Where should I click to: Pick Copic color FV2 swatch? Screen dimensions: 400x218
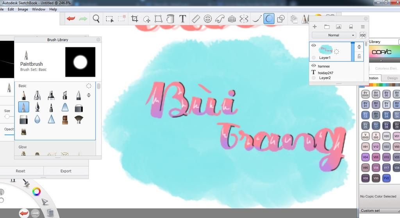[x=386, y=178]
